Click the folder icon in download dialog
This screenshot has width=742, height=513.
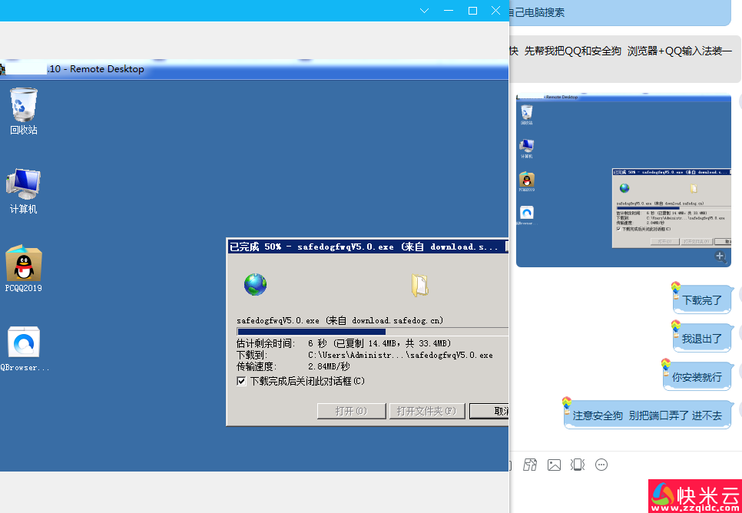pos(419,286)
